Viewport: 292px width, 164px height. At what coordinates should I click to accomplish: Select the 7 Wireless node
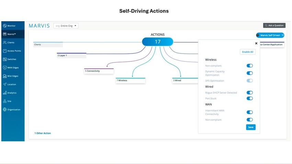pos(130,81)
